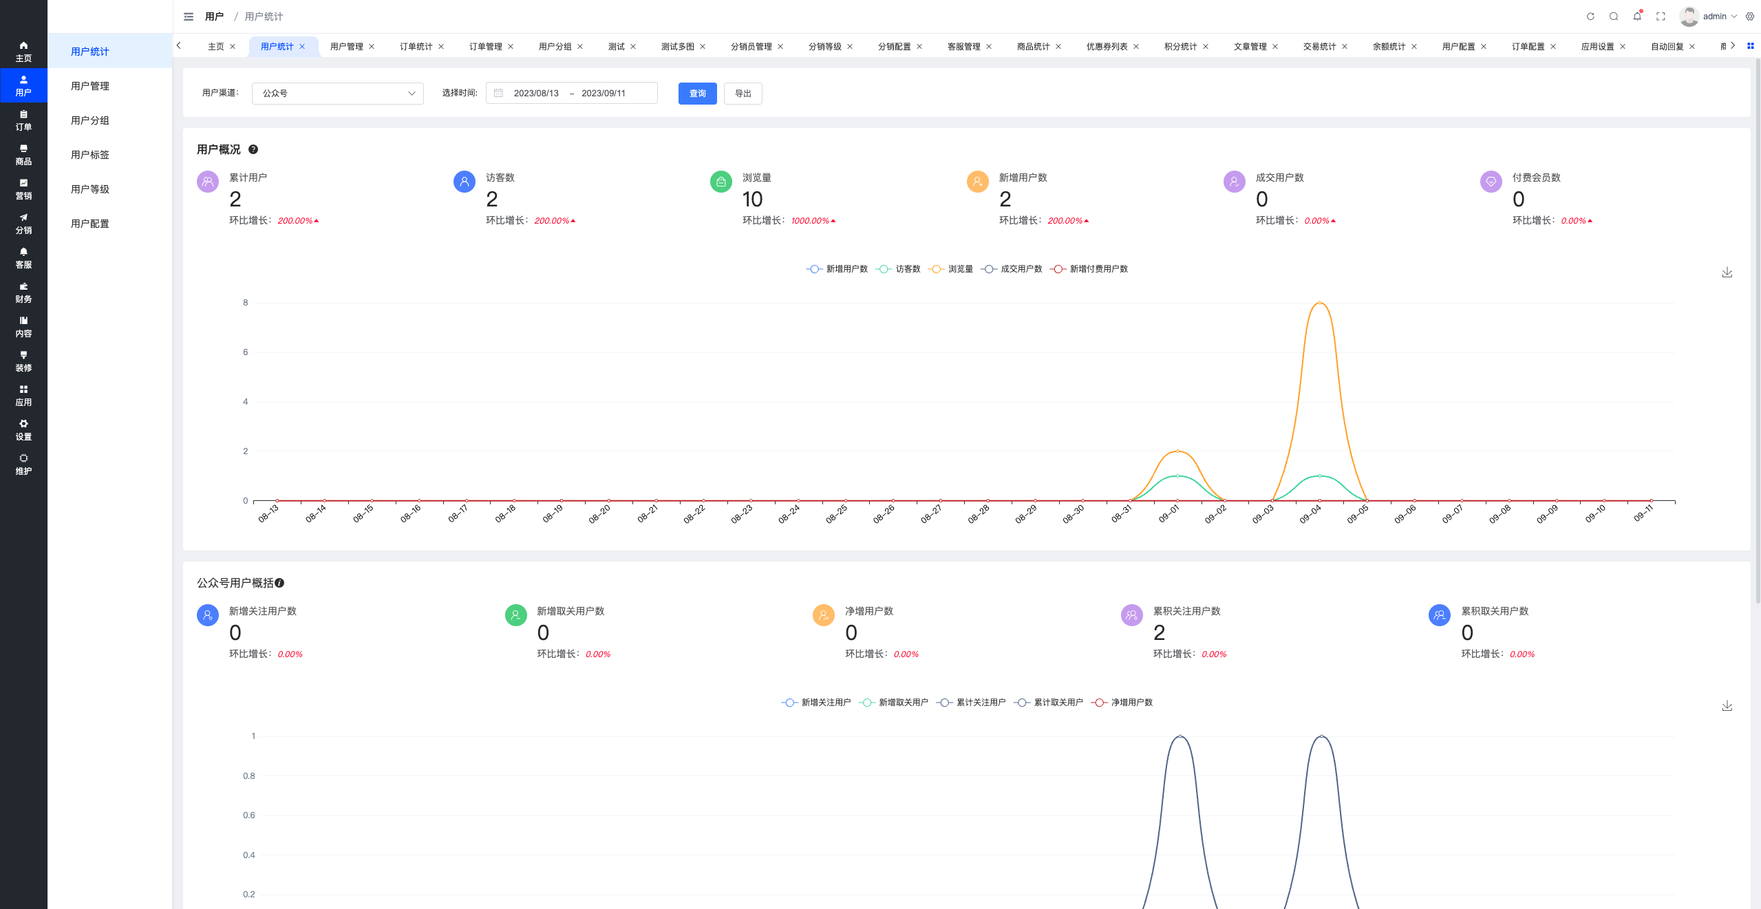
Task: Click the 导出 export button
Action: [x=743, y=94]
